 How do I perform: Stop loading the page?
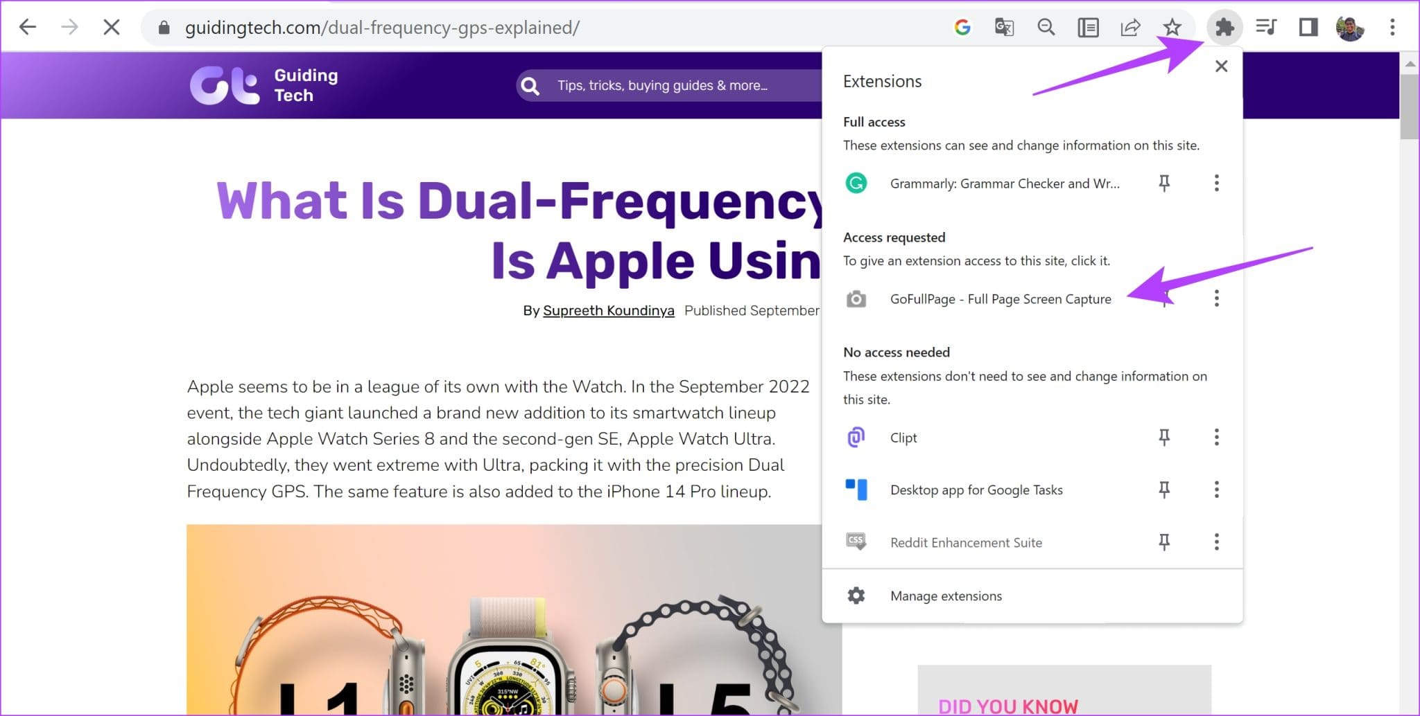coord(112,28)
